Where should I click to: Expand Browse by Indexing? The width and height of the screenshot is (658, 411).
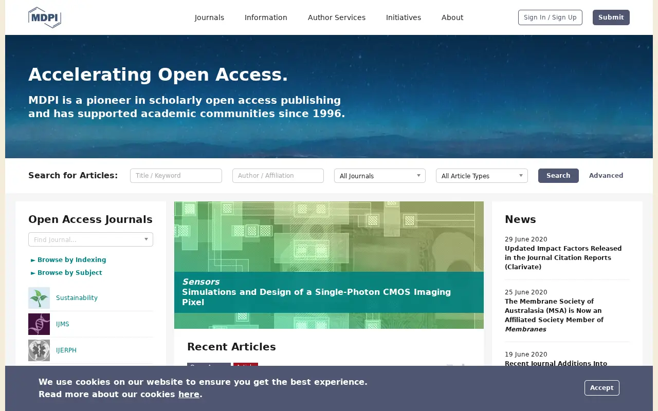pos(68,260)
